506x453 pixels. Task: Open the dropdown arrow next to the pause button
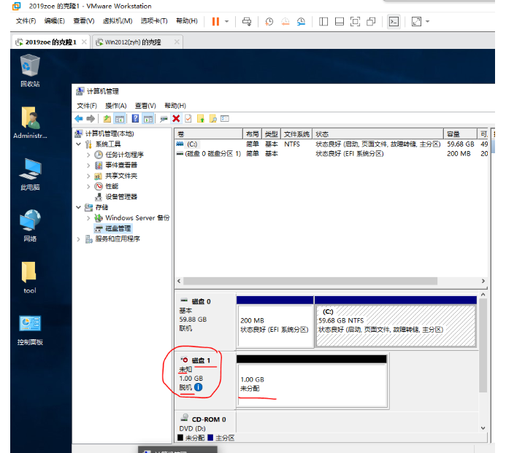(x=226, y=22)
